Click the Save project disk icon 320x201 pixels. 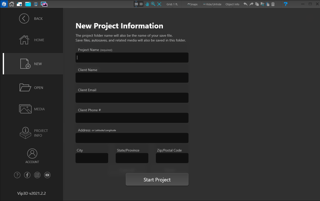click(36, 4)
